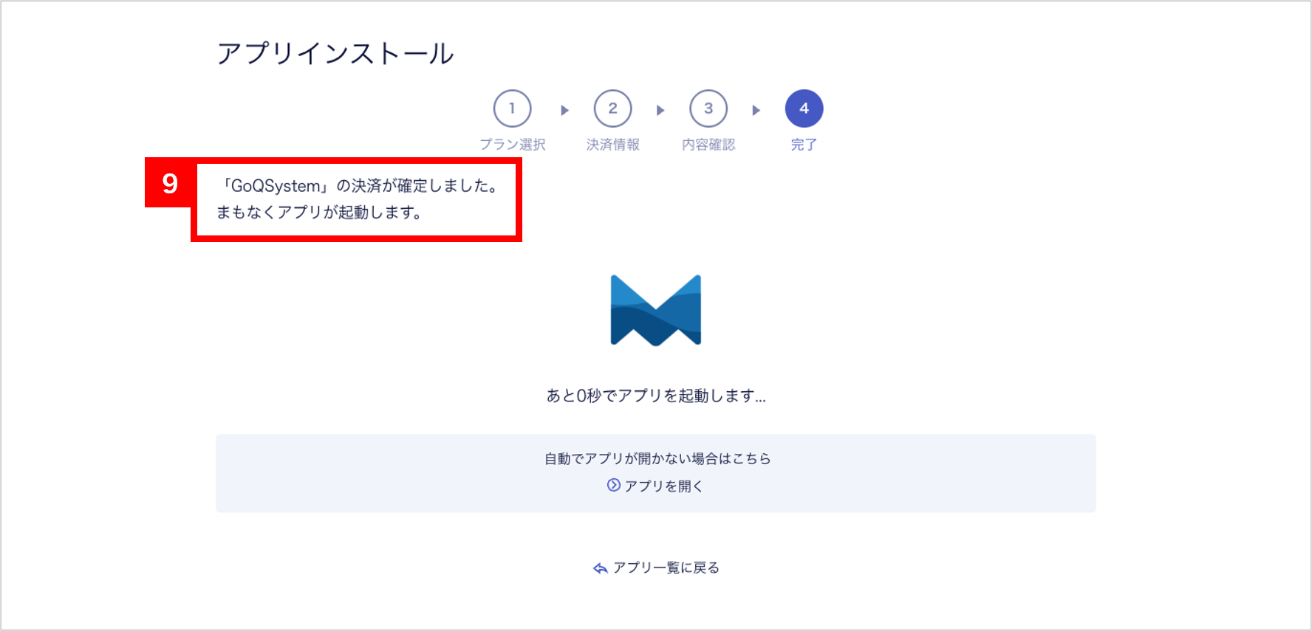This screenshot has height=631, width=1312.
Task: Select the 決済情報 step label
Action: coord(613,145)
